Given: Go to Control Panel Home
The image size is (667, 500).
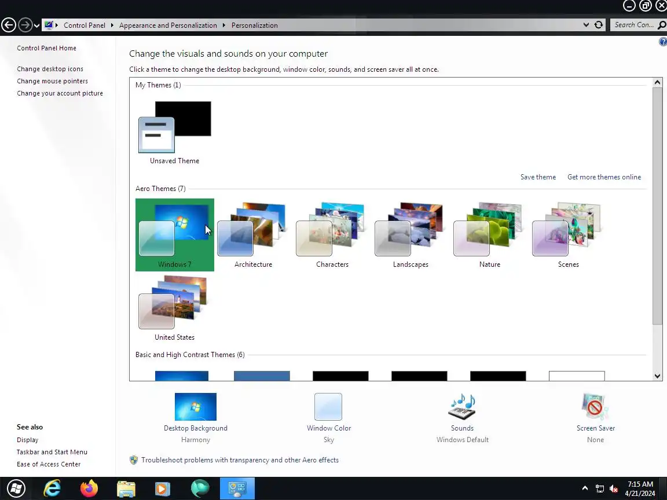Looking at the screenshot, I should click(x=46, y=48).
